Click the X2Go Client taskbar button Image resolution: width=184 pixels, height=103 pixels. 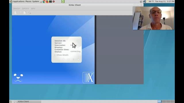(x=28, y=102)
